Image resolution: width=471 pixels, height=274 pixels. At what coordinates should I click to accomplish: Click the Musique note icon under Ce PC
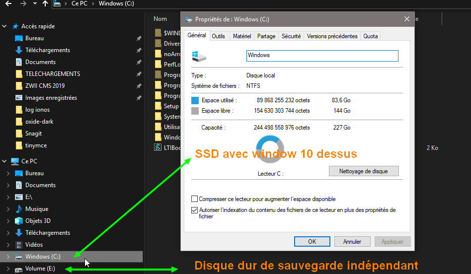19,209
